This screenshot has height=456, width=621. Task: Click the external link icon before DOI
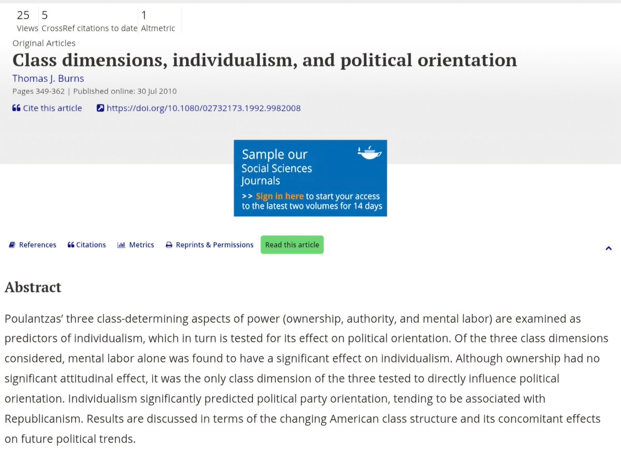(100, 108)
